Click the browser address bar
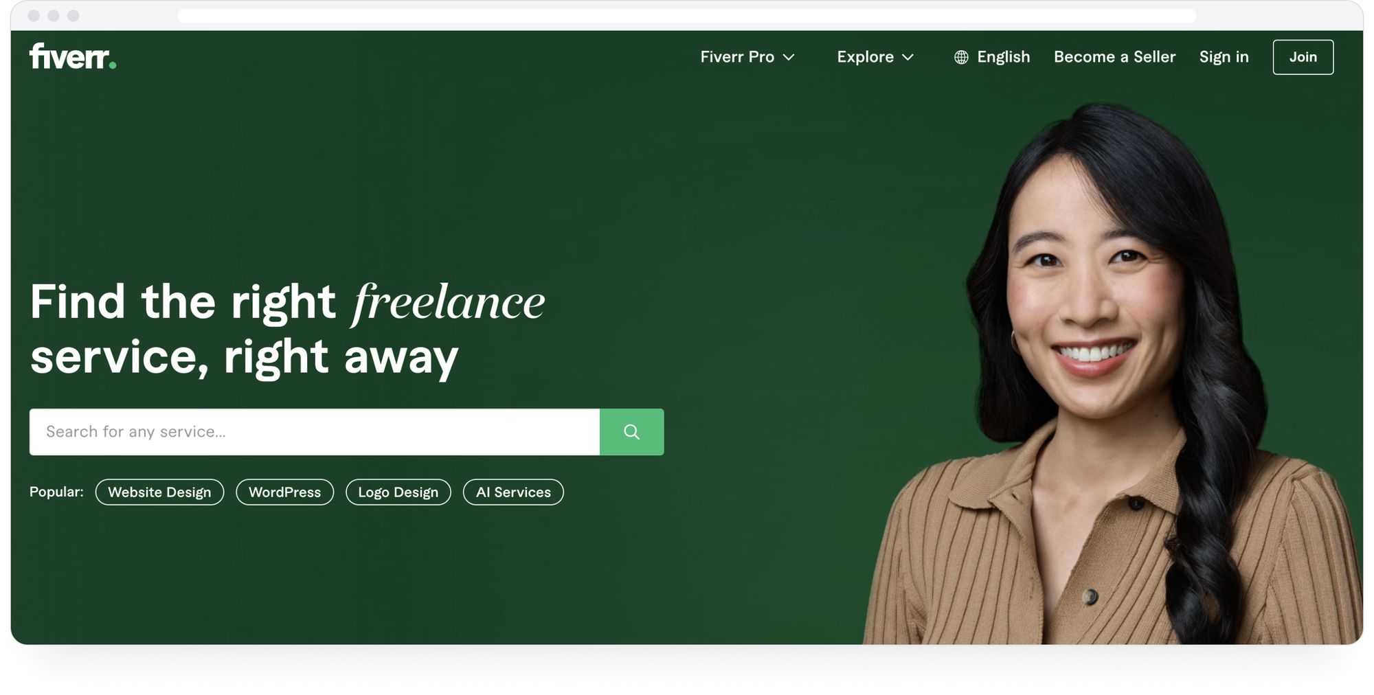The width and height of the screenshot is (1374, 695). [x=687, y=15]
